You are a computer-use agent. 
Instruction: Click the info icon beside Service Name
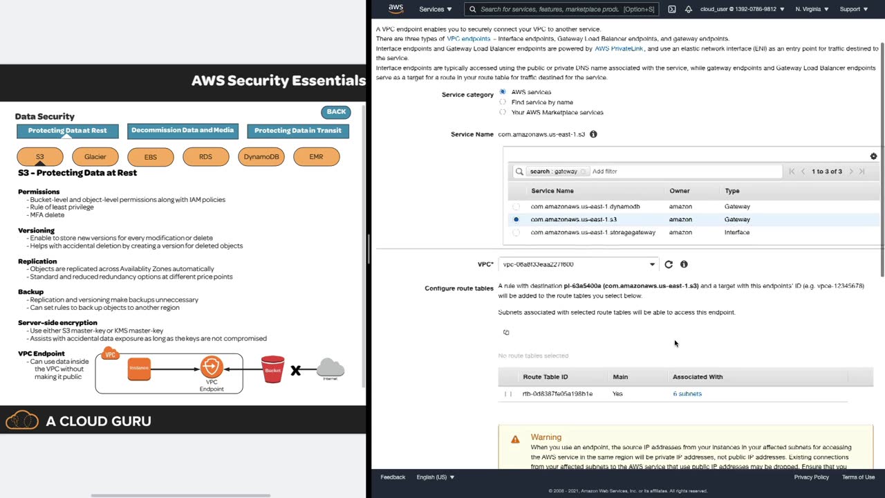pos(593,134)
